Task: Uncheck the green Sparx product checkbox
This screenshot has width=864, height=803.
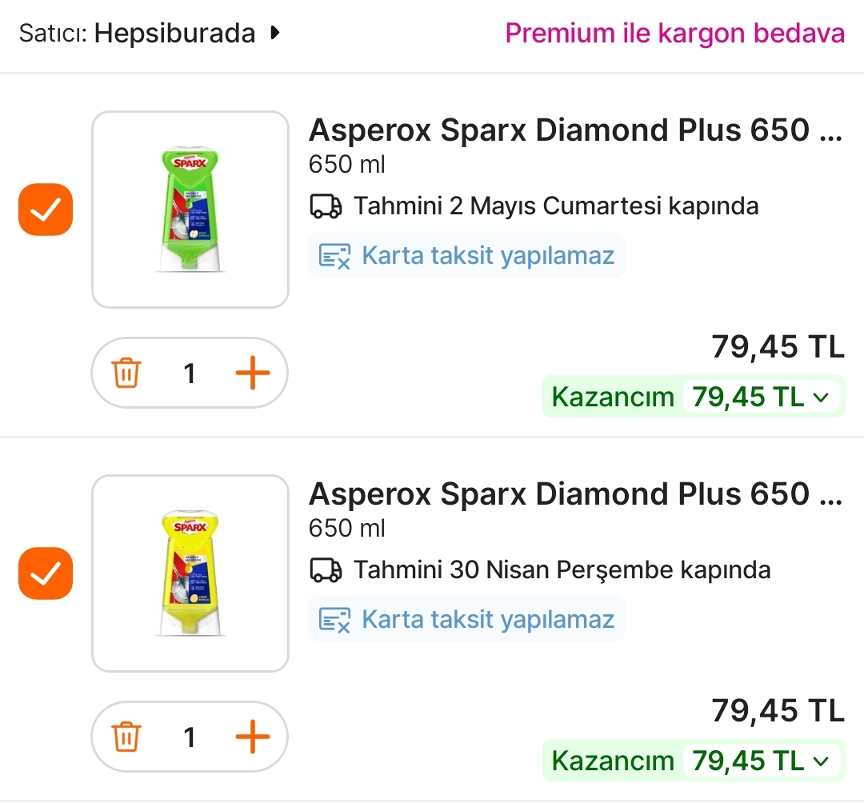Action: pos(46,210)
